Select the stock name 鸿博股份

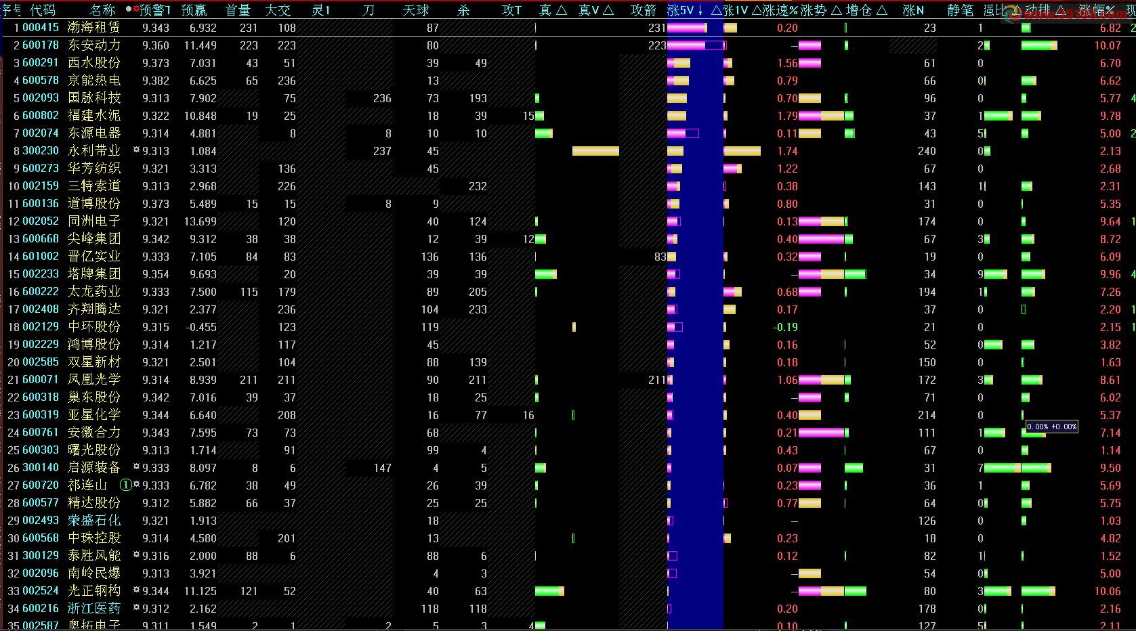(94, 345)
